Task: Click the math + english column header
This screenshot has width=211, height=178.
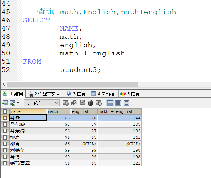Action: [x=119, y=111]
